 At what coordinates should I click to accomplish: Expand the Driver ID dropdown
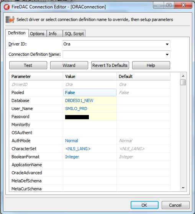point(167,44)
